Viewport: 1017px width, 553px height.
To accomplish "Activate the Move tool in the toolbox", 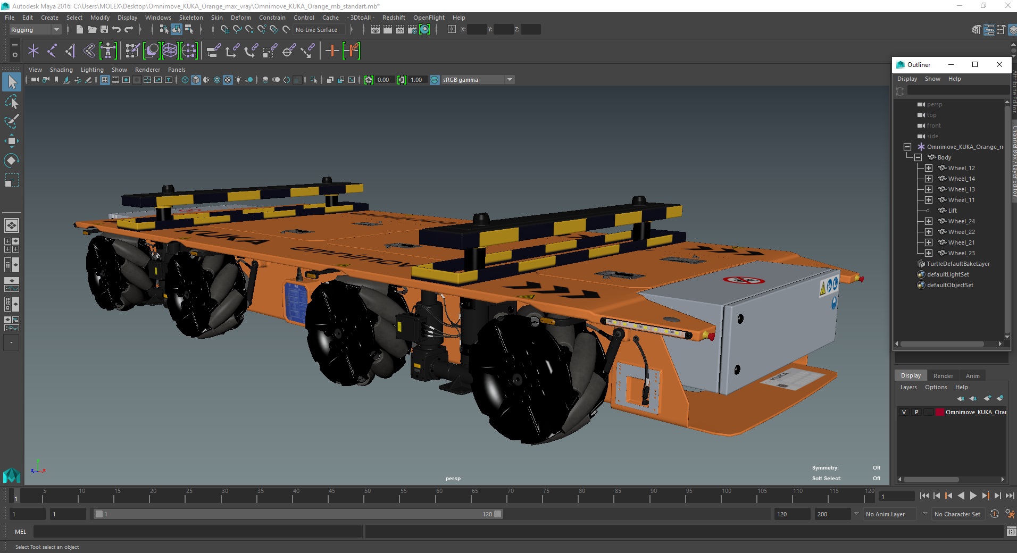I will pyautogui.click(x=12, y=141).
